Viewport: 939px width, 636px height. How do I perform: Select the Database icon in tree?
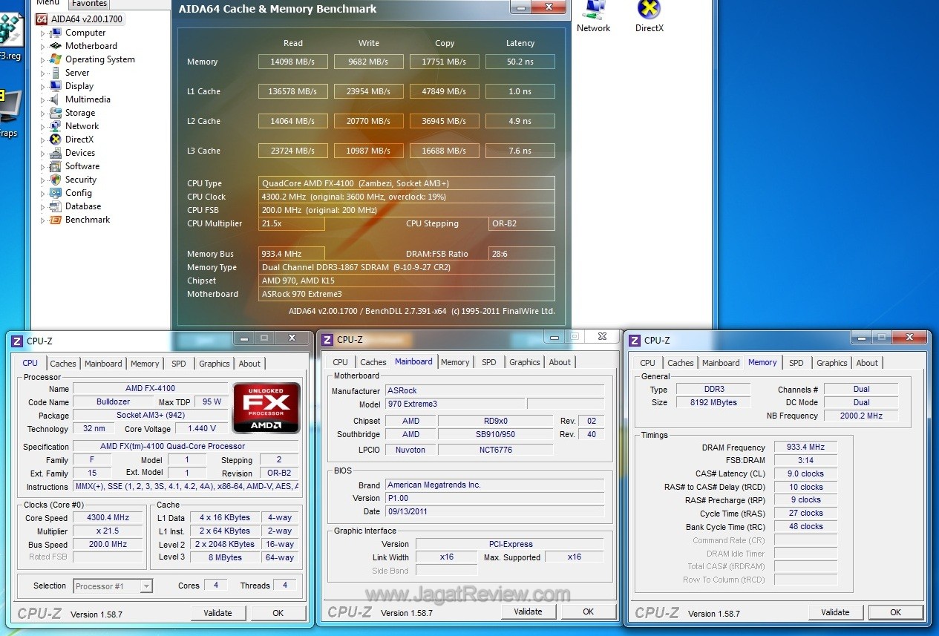click(55, 206)
